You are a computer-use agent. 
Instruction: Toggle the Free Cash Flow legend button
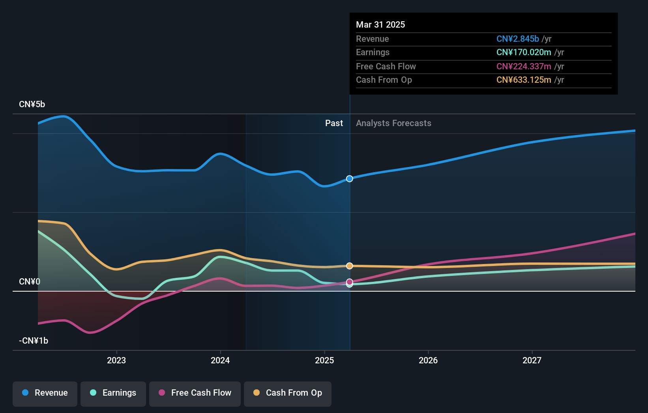point(195,394)
